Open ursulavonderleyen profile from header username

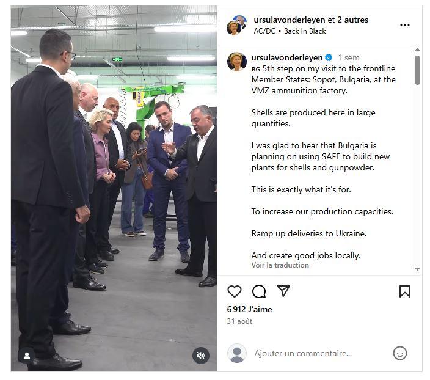tap(290, 20)
